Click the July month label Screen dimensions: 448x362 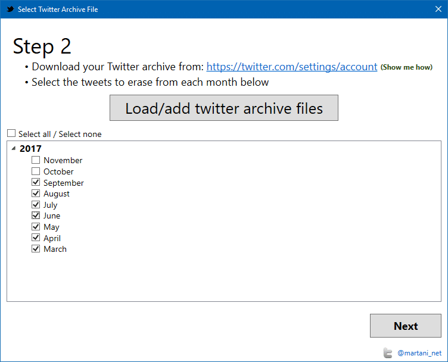tap(50, 205)
